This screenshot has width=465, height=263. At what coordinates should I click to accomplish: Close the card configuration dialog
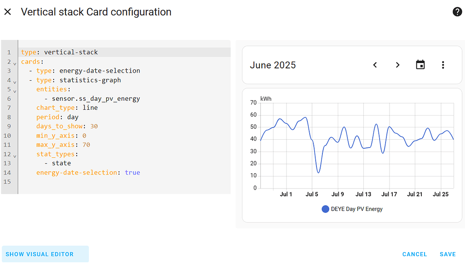click(x=8, y=12)
